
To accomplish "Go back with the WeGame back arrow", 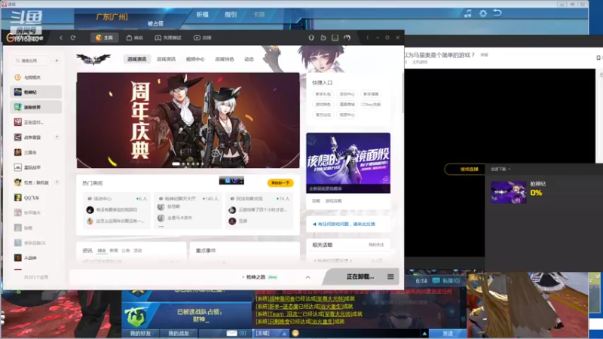I will [x=61, y=38].
